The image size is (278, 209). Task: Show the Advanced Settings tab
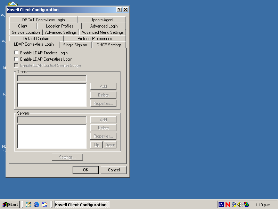pyautogui.click(x=61, y=32)
